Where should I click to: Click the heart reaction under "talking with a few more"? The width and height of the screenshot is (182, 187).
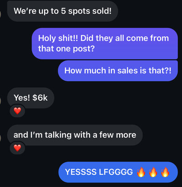pos(17,148)
